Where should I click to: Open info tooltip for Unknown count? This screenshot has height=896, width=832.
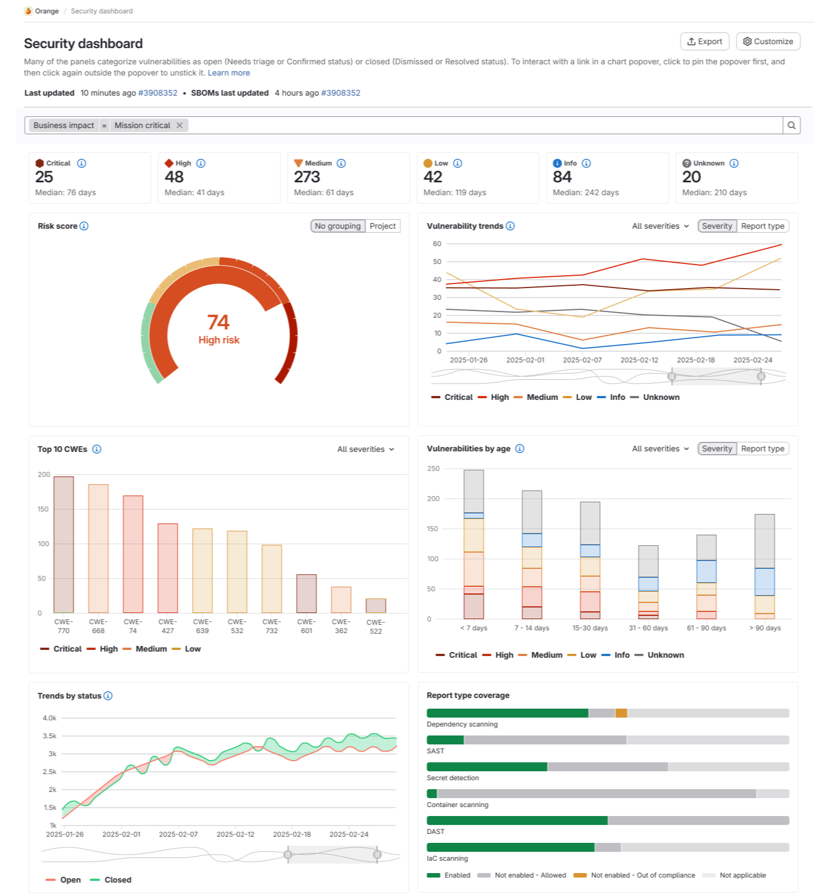pos(734,163)
